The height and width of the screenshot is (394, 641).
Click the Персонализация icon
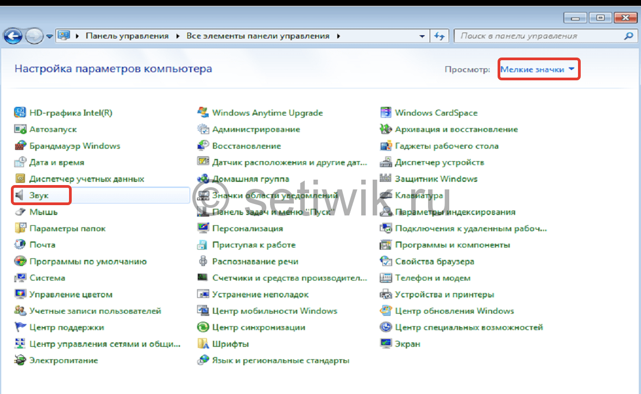pyautogui.click(x=203, y=228)
